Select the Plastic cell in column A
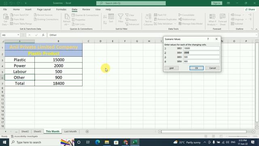259x146 pixels. tap(20, 60)
